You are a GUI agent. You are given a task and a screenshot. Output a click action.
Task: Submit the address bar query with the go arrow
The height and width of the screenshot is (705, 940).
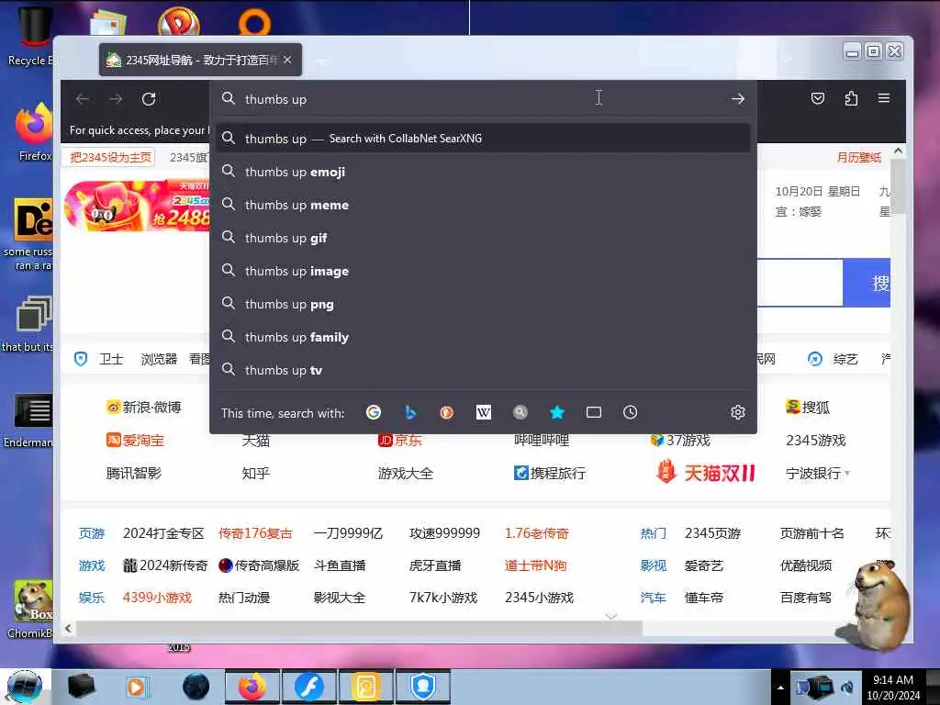point(738,99)
